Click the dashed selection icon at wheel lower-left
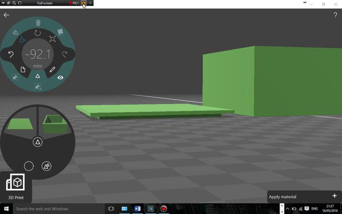 [15, 77]
